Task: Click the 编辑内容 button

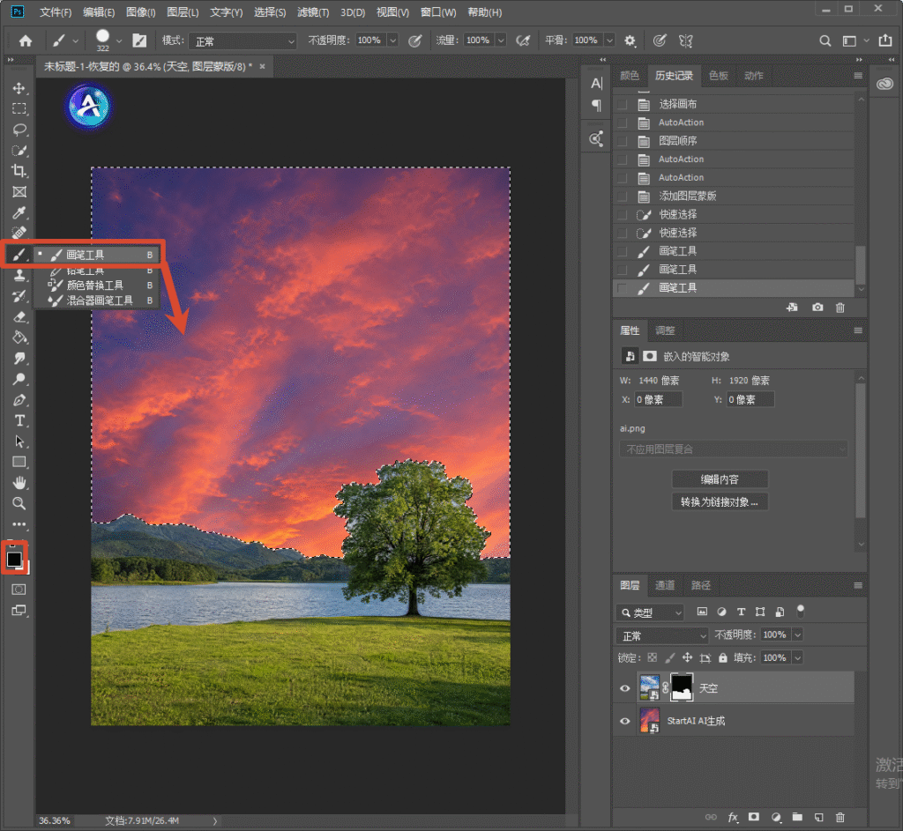Action: coord(720,479)
